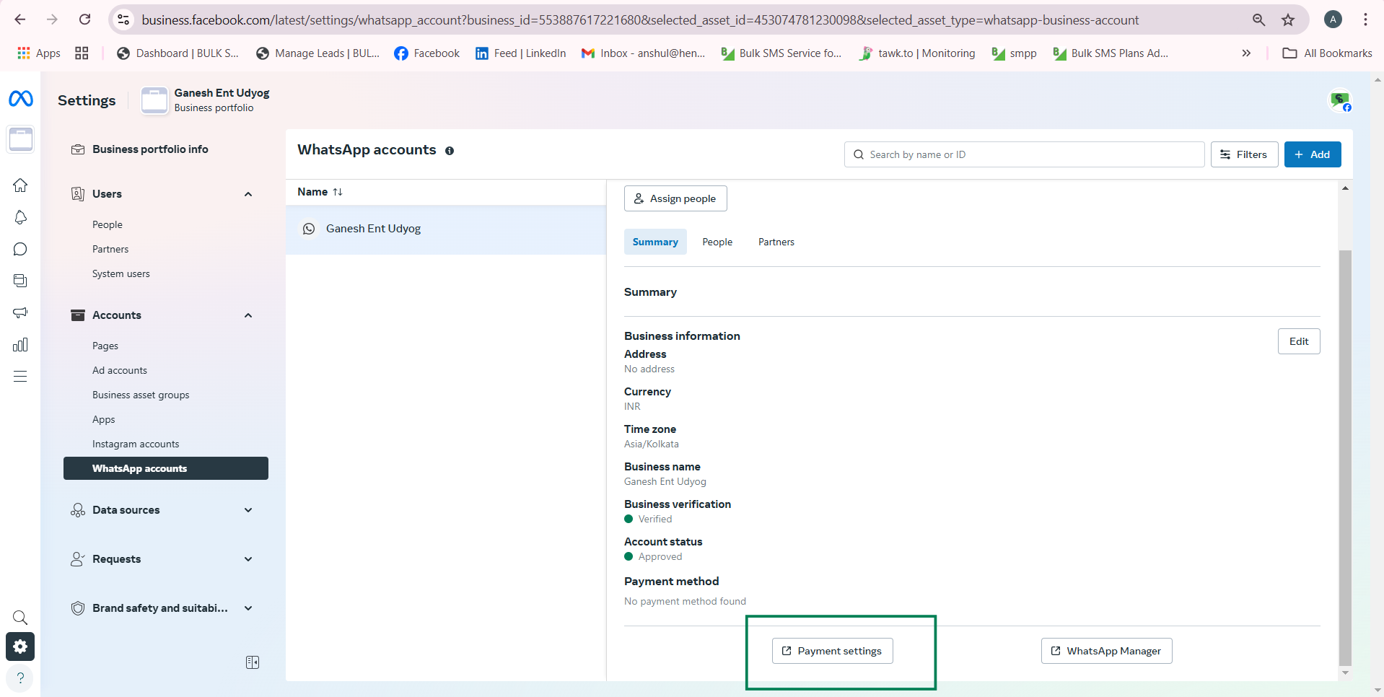Click the Search by name or ID field
The height and width of the screenshot is (697, 1384).
tap(1025, 154)
